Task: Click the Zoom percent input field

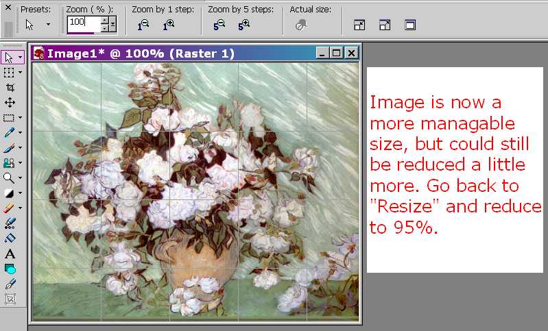Action: click(84, 24)
